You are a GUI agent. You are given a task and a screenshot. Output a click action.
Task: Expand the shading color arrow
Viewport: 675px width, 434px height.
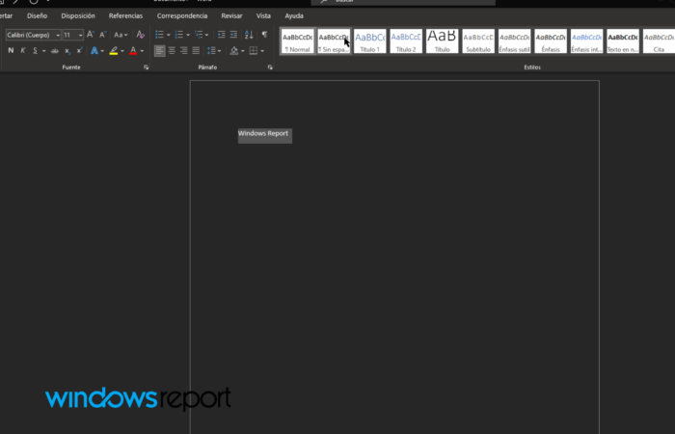pyautogui.click(x=242, y=51)
